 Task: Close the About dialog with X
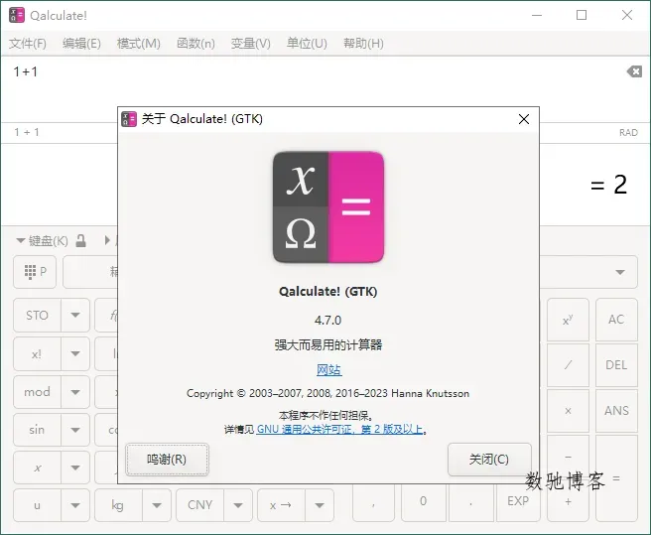click(524, 119)
